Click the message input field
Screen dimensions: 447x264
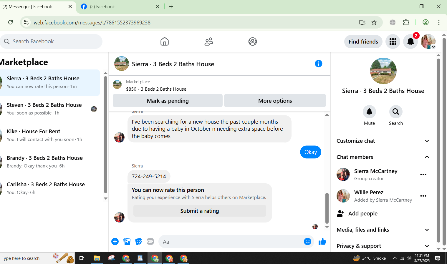[231, 242]
